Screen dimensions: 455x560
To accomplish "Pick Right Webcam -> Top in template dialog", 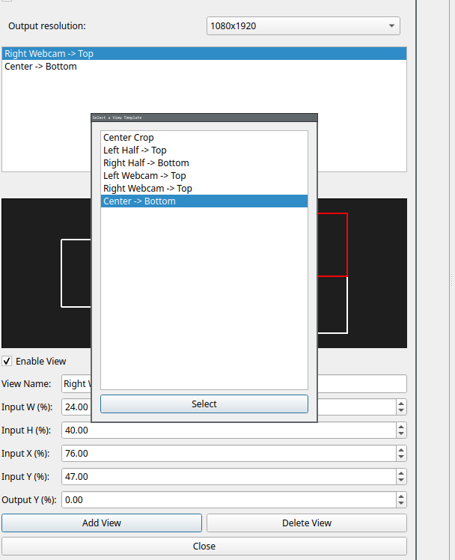I will pyautogui.click(x=147, y=189).
